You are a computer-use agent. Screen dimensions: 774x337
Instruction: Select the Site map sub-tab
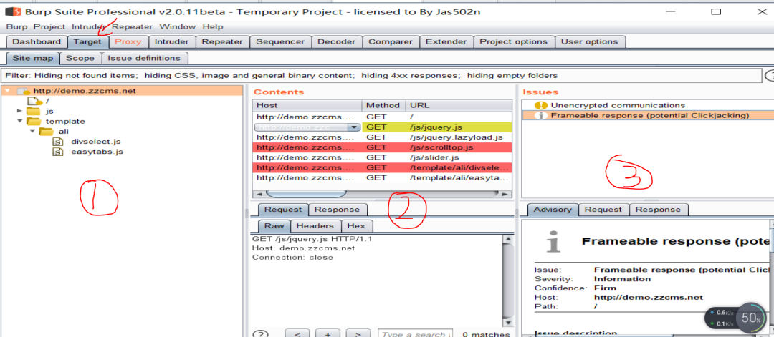[x=32, y=58]
